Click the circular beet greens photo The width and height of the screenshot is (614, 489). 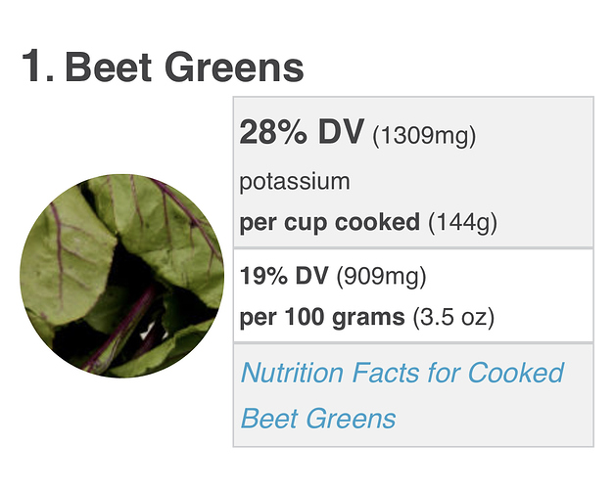(x=122, y=276)
